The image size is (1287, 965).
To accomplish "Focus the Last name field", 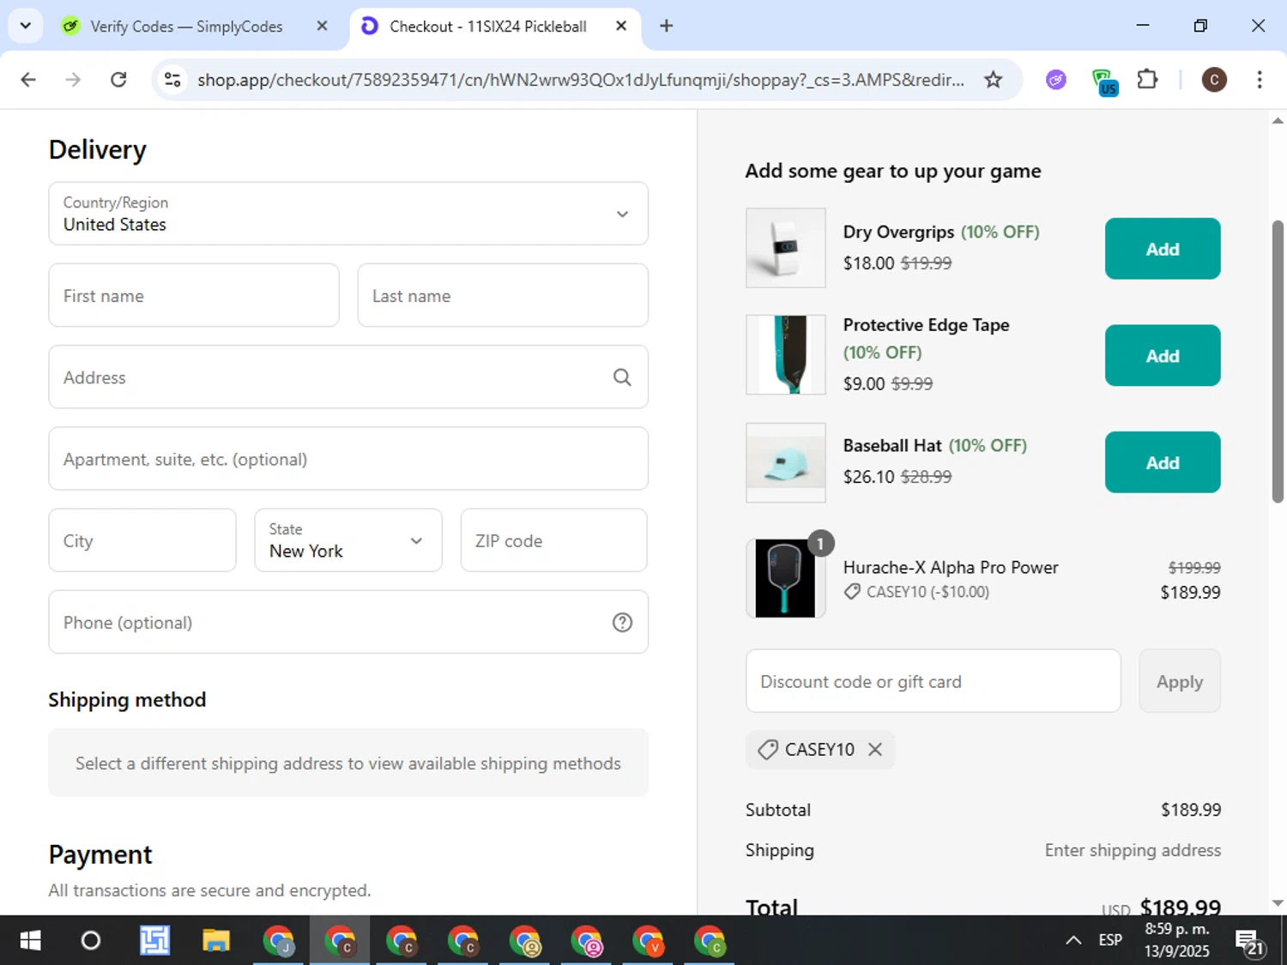I will [503, 295].
